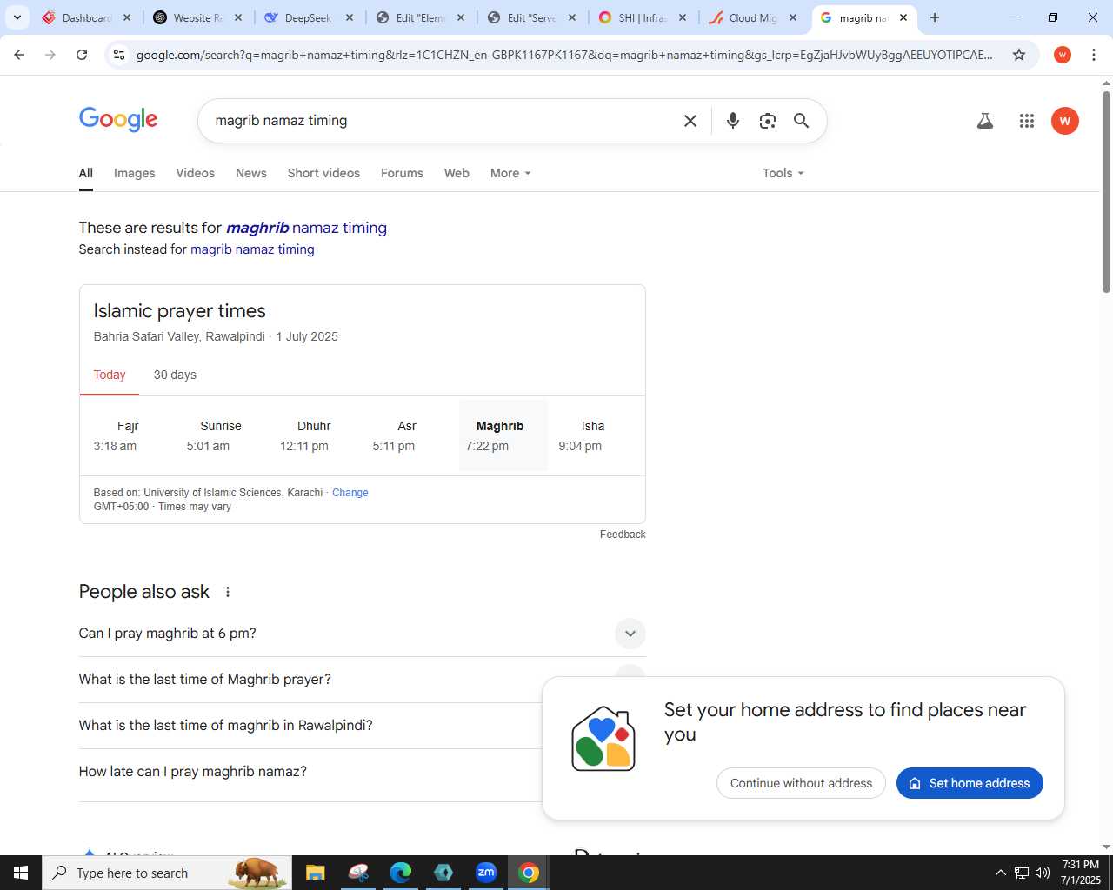Open Google Lens image search icon
The image size is (1113, 890).
tap(767, 121)
